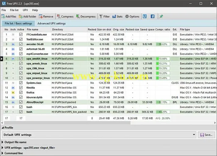The height and width of the screenshot is (156, 217).
Task: Click compression ratio bar for avcodec-56.dll
Action: 163,45
